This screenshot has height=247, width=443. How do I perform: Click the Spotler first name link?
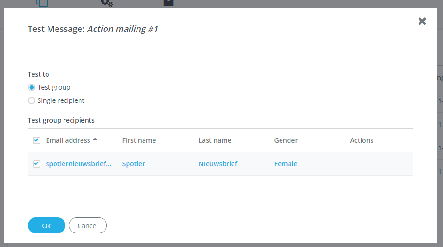tap(134, 164)
